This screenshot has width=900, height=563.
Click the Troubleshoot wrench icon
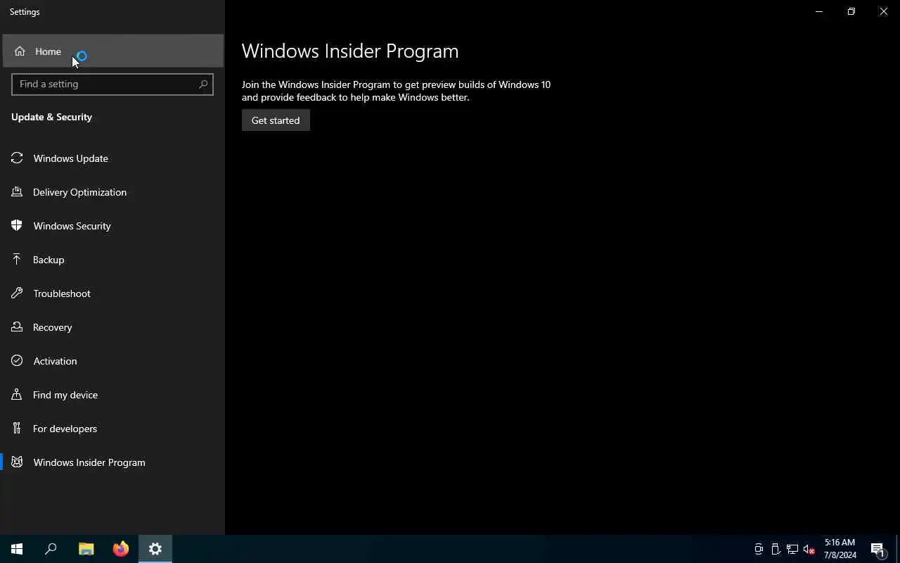click(17, 293)
